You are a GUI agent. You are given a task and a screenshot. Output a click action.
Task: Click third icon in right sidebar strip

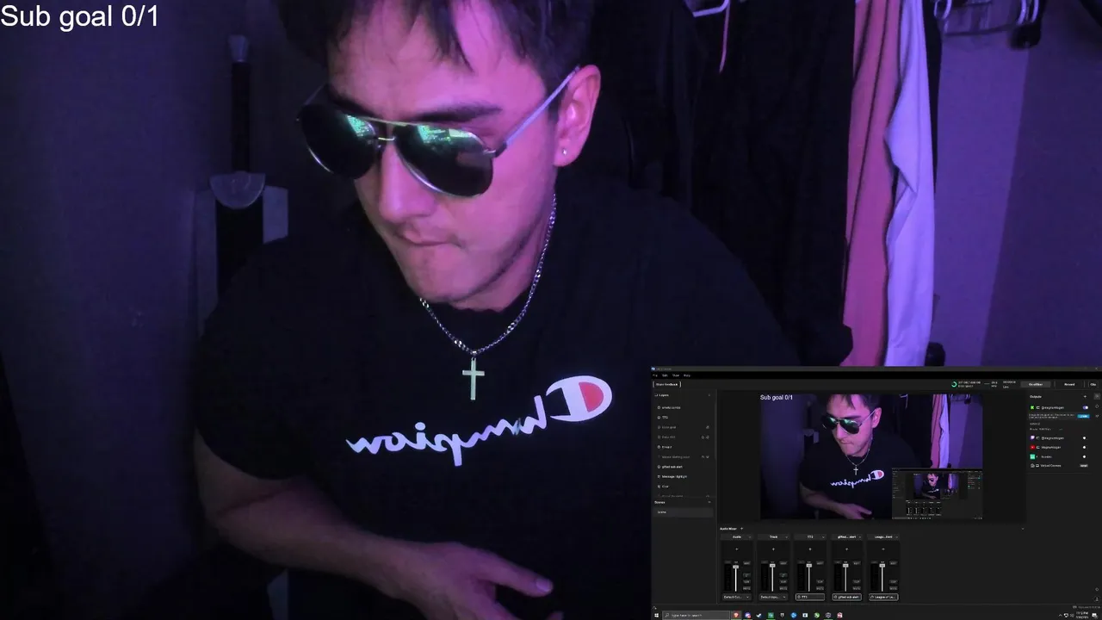[x=1097, y=416]
